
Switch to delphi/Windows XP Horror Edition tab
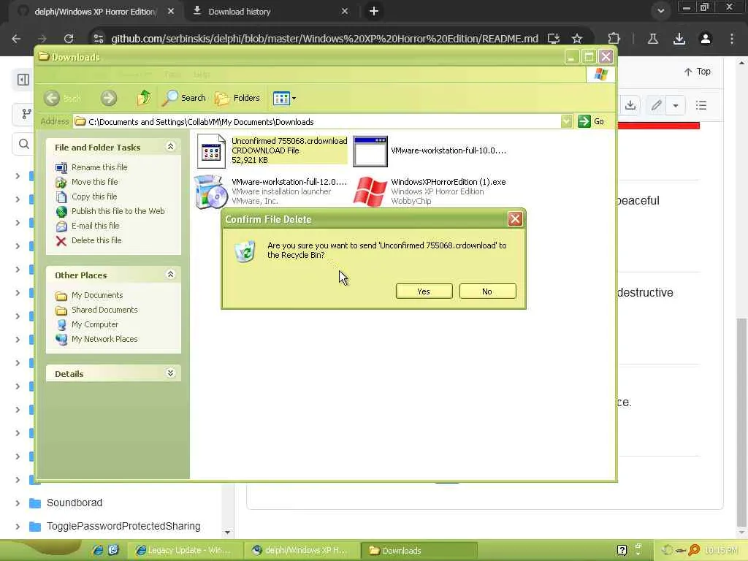[95, 12]
